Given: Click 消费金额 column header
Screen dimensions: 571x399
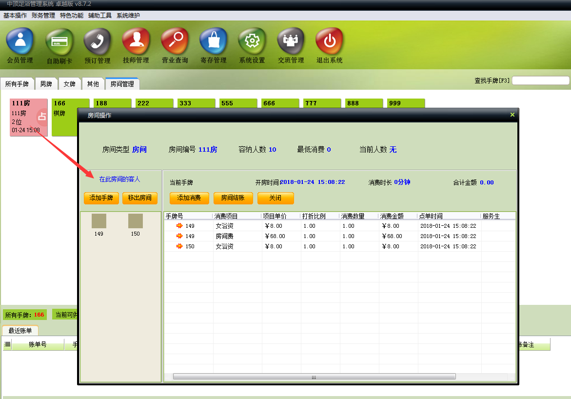Looking at the screenshot, I should [x=398, y=216].
